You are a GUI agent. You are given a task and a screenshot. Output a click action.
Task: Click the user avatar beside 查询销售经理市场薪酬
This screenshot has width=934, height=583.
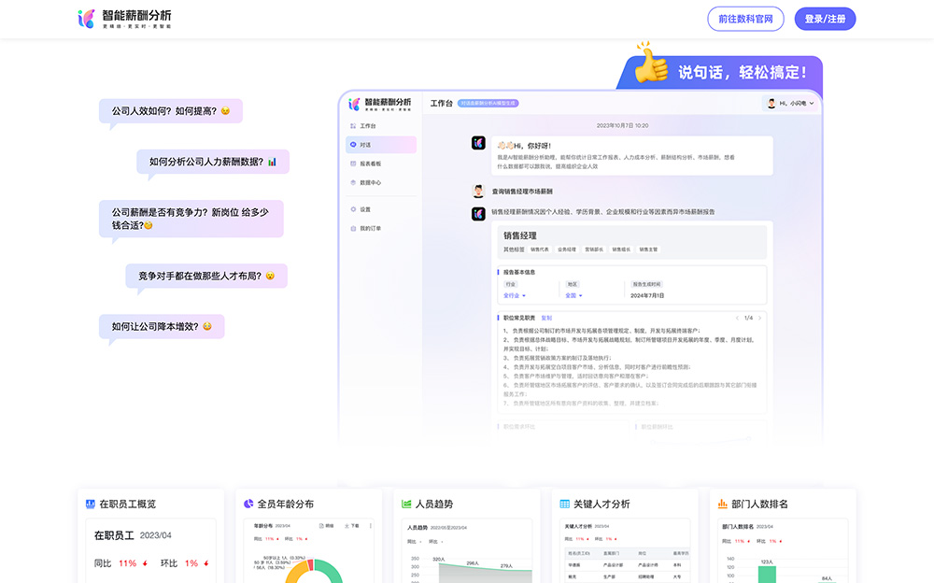(478, 192)
